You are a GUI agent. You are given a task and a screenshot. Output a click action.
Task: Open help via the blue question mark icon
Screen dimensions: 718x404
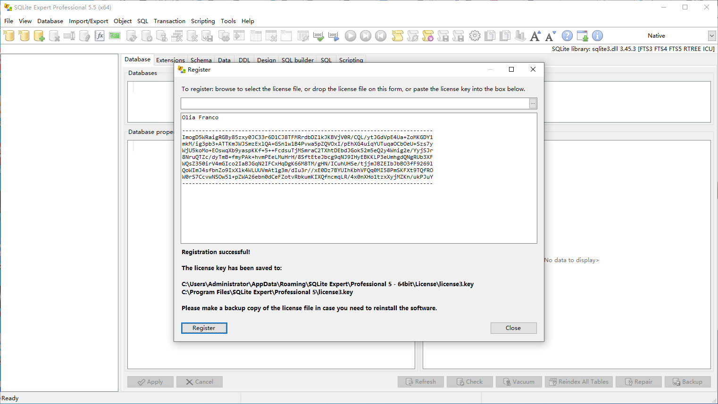coord(567,36)
